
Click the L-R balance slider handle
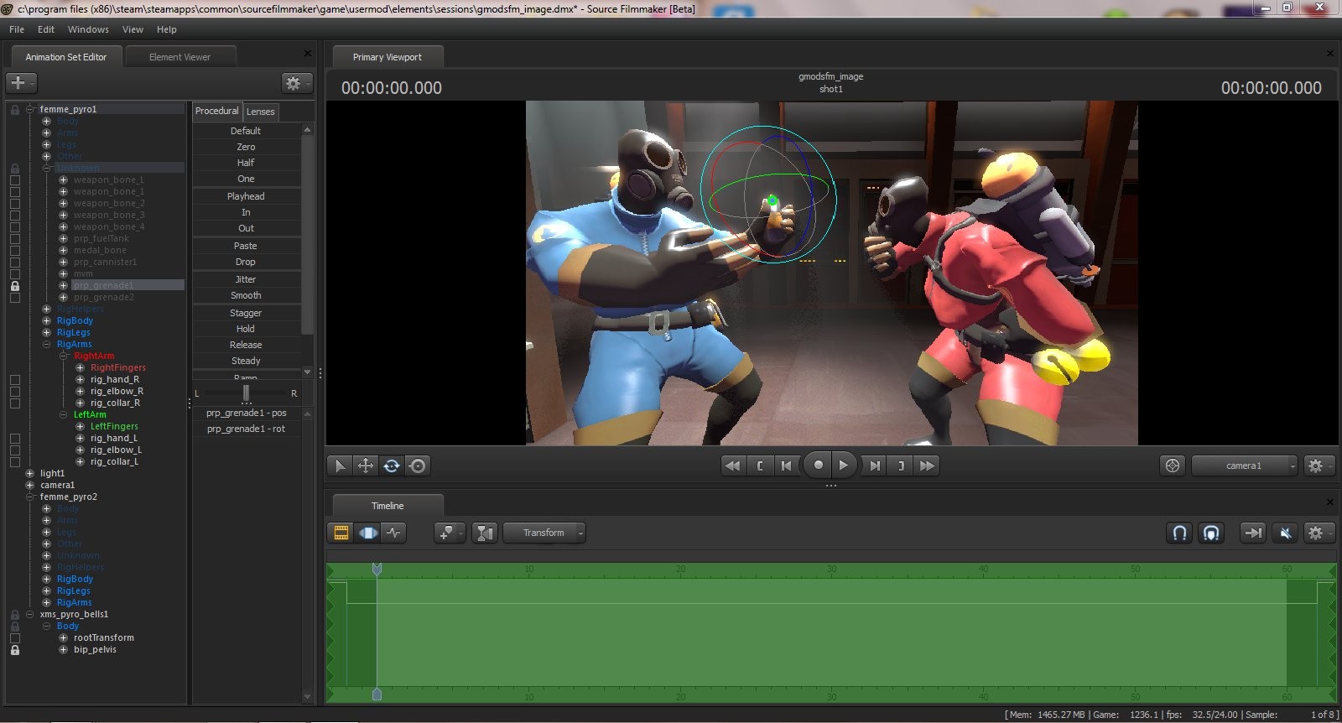[x=246, y=393]
